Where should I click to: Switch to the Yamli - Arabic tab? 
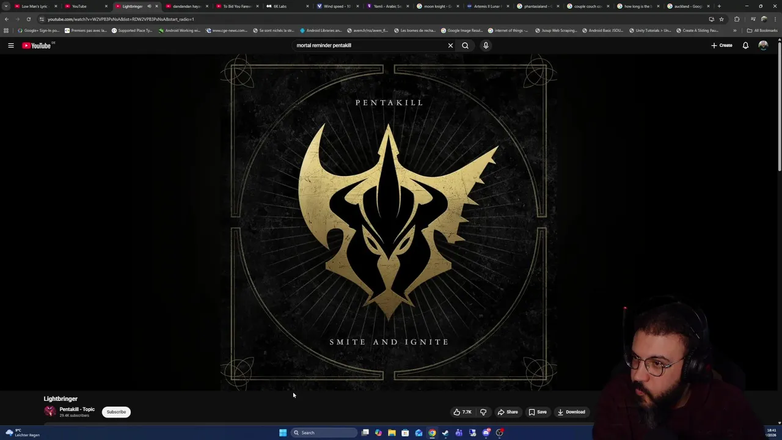(x=387, y=6)
